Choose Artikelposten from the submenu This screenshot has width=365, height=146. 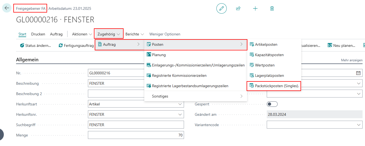(266, 44)
